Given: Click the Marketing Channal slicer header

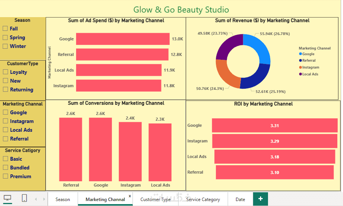Looking at the screenshot, I should pos(23,104).
